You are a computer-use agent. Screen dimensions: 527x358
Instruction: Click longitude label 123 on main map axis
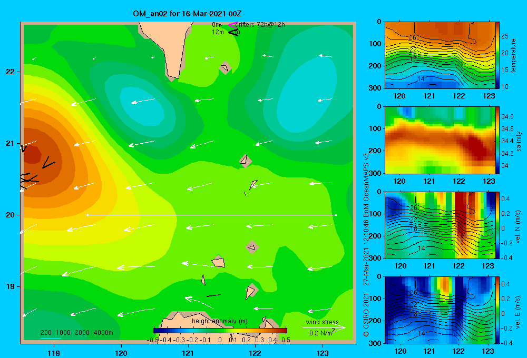coord(323,353)
